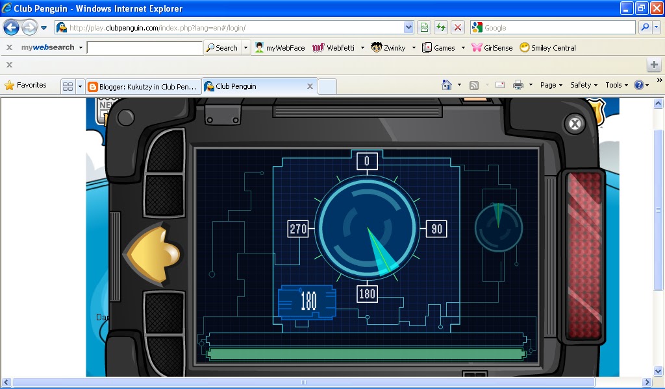Select the 90 degree marker box

tap(436, 229)
